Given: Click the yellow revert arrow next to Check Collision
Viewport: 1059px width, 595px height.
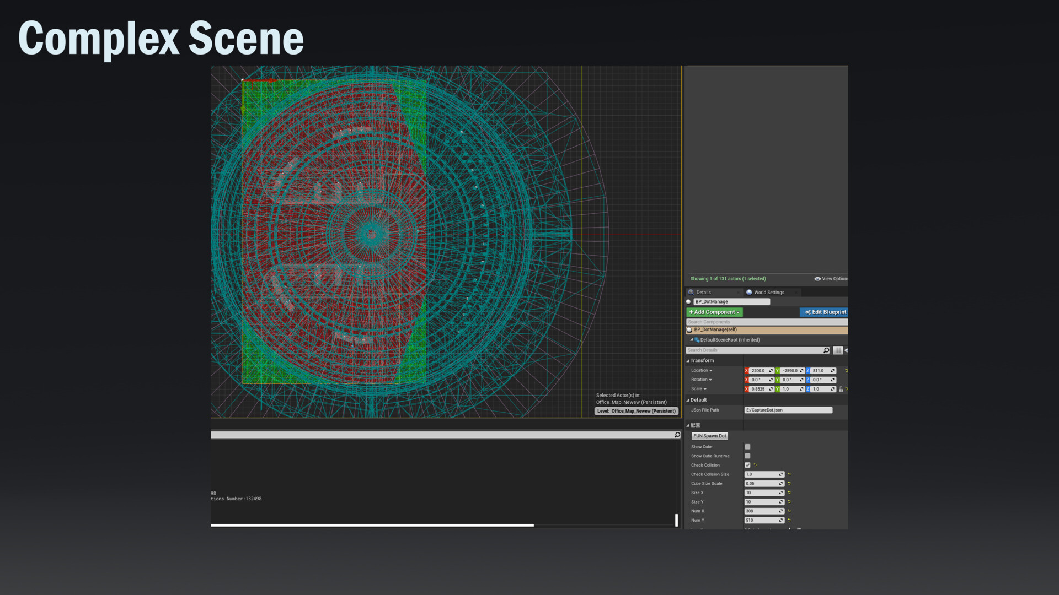Looking at the screenshot, I should [x=755, y=465].
